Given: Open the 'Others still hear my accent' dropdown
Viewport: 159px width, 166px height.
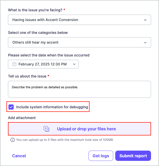Looking at the screenshot, I should [x=79, y=42].
